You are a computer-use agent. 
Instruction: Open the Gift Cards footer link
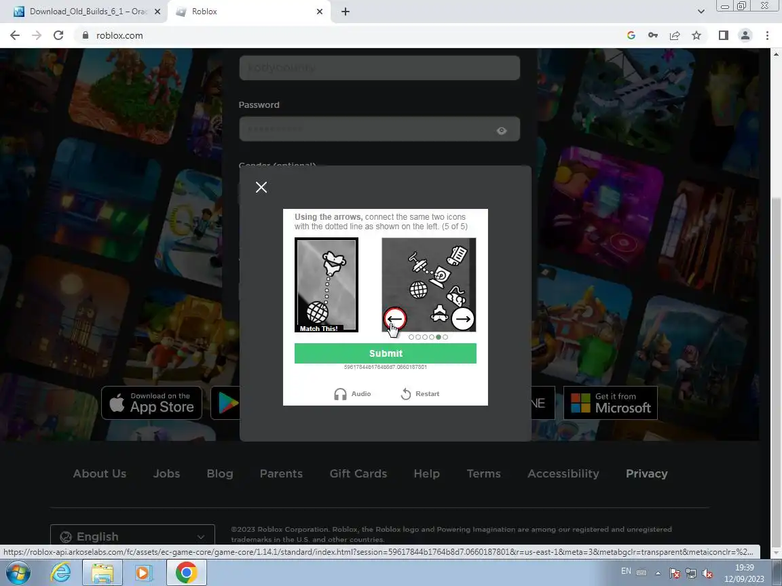point(358,473)
